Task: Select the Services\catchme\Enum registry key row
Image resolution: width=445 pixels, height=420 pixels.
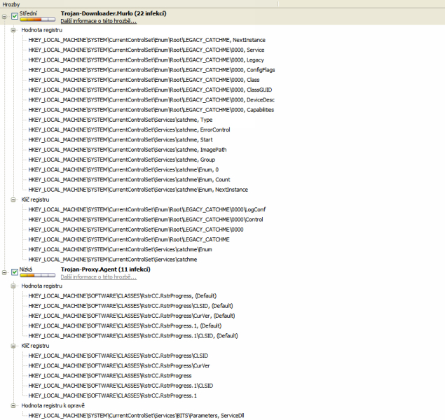Action: coord(120,249)
